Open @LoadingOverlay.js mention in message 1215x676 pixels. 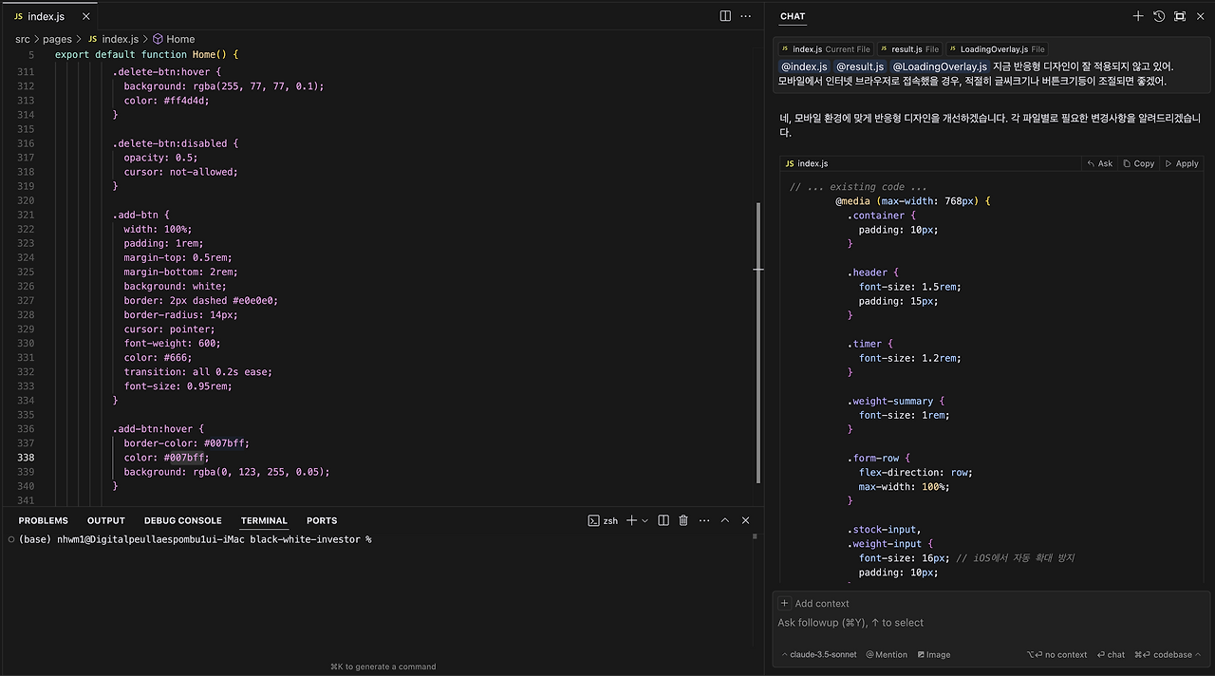[x=940, y=66]
